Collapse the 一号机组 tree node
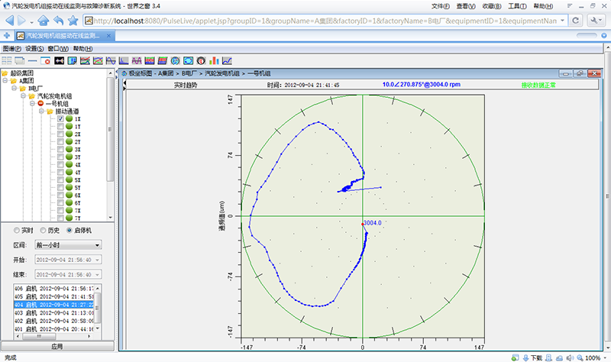Viewport: 611px width, 362px height. coord(32,104)
